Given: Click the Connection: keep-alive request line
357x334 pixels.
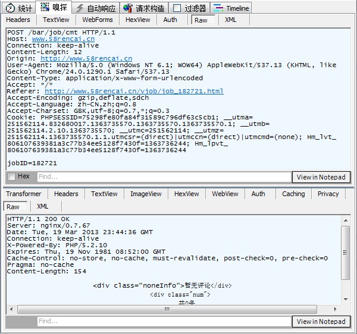Looking at the screenshot, I should coord(53,45).
